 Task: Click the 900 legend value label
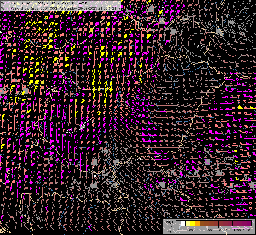(x=218, y=230)
